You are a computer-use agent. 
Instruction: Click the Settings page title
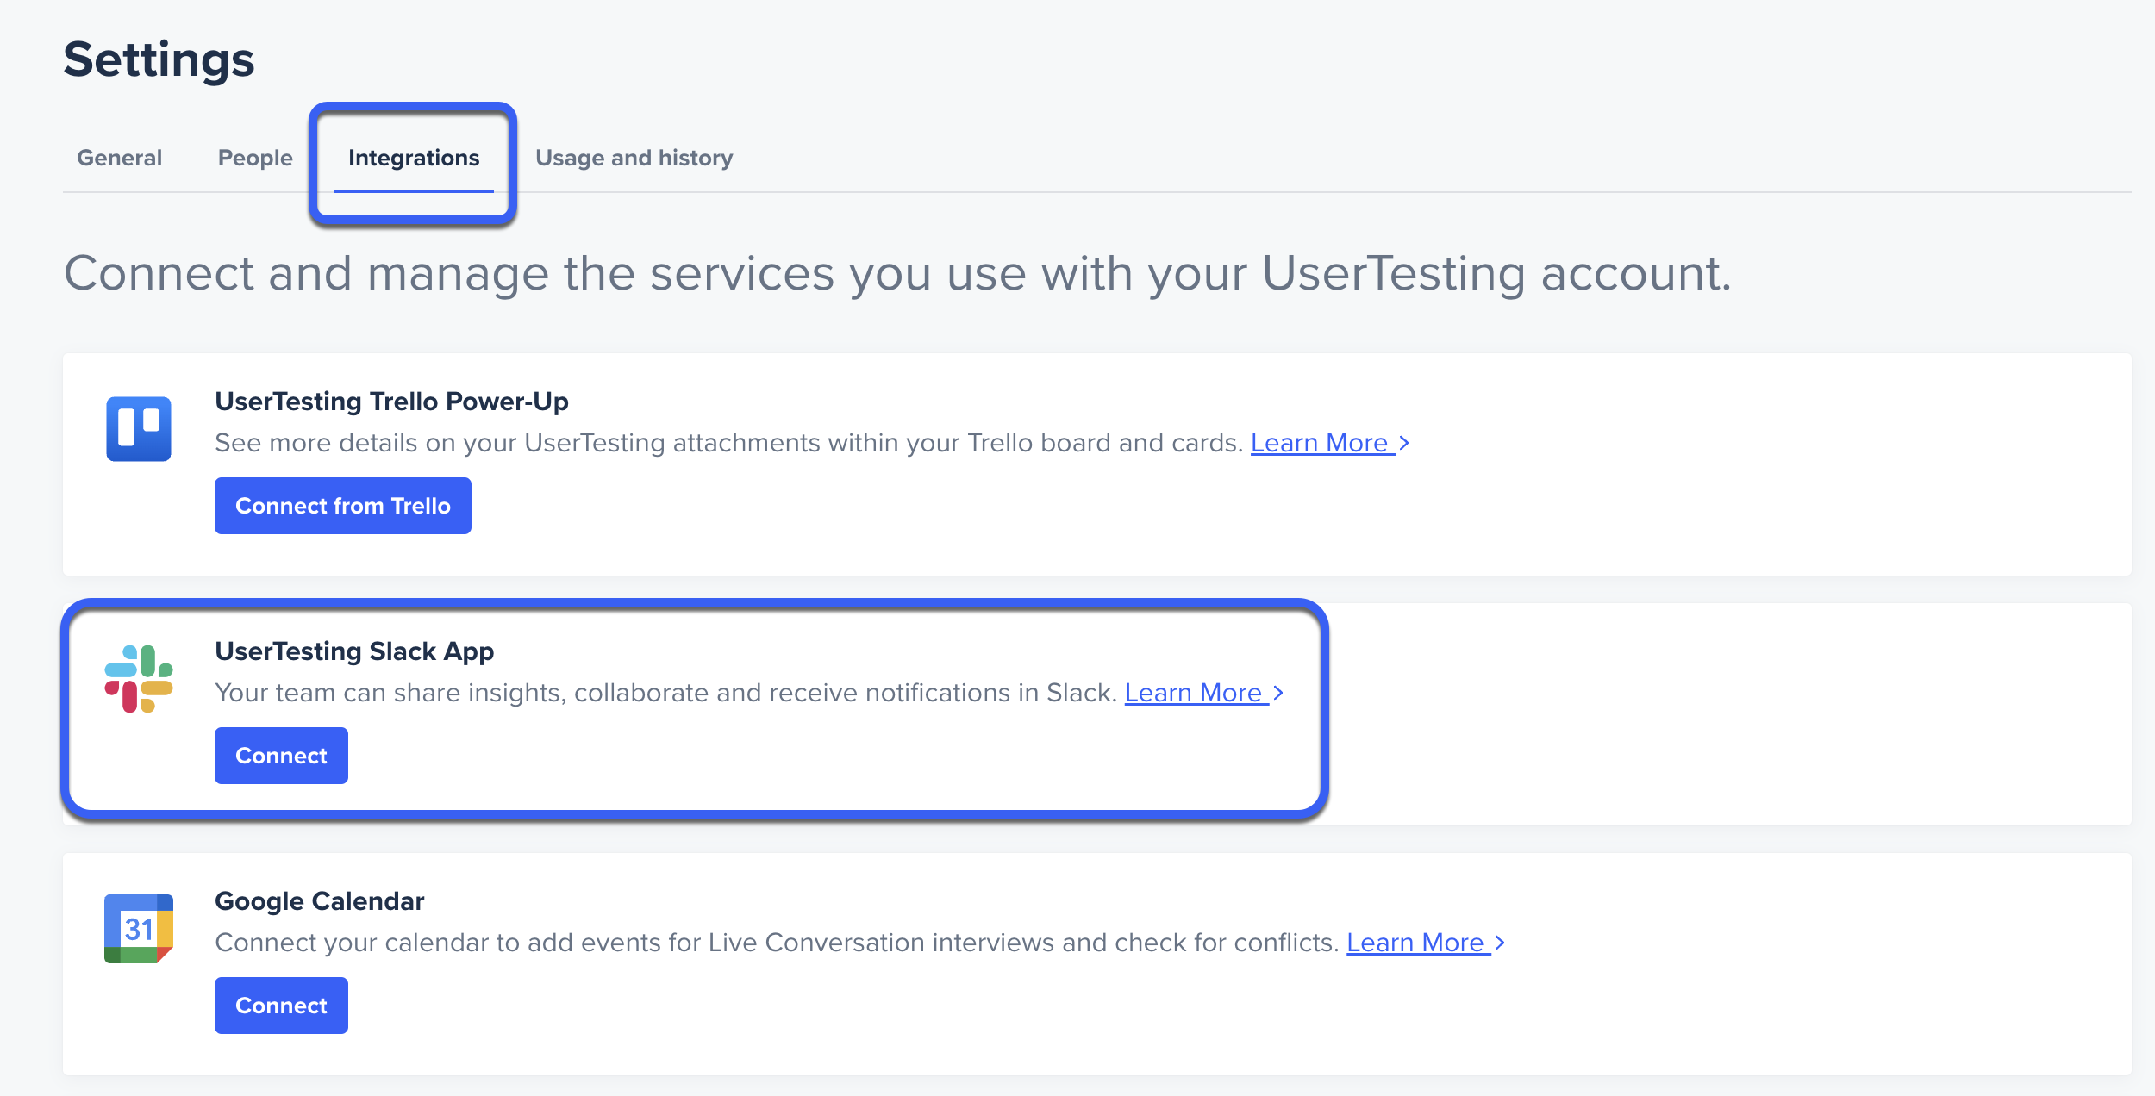(159, 59)
